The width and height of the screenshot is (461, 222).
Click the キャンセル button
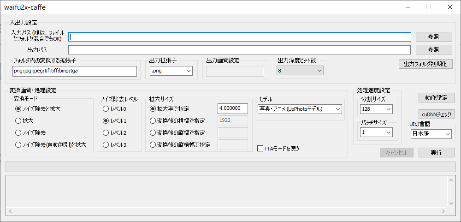397,152
